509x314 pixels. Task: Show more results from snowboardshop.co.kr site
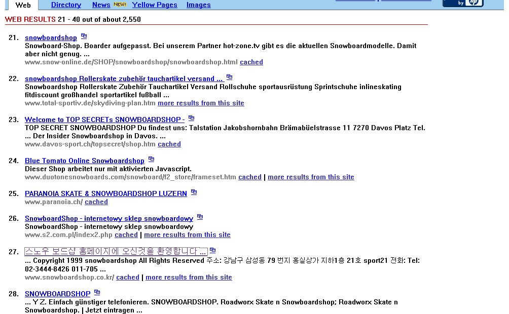point(189,278)
